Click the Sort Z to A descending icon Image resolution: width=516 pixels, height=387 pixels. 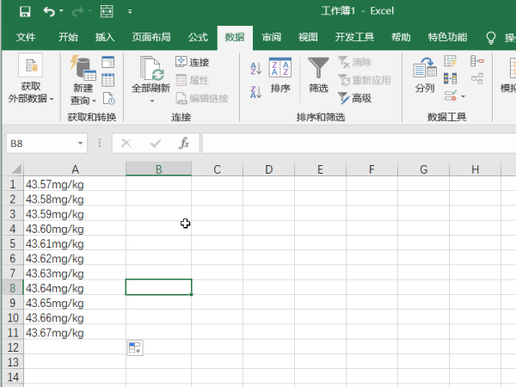pos(255,92)
